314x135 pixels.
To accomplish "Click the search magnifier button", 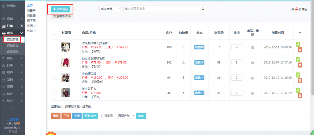I will coord(203,9).
